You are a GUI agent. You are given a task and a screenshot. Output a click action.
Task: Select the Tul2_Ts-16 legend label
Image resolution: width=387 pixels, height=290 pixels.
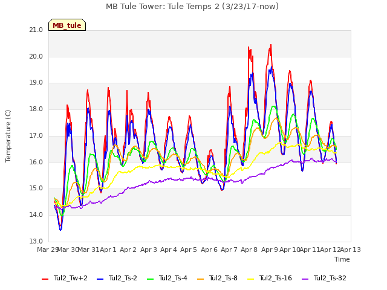click(x=276, y=278)
